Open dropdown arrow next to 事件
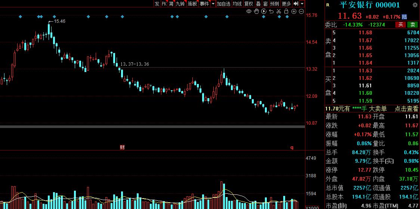420x209 pixels. [213, 4]
